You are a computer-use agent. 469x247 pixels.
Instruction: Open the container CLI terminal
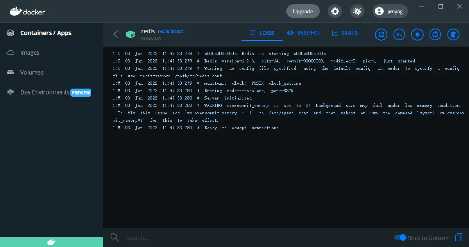(399, 34)
